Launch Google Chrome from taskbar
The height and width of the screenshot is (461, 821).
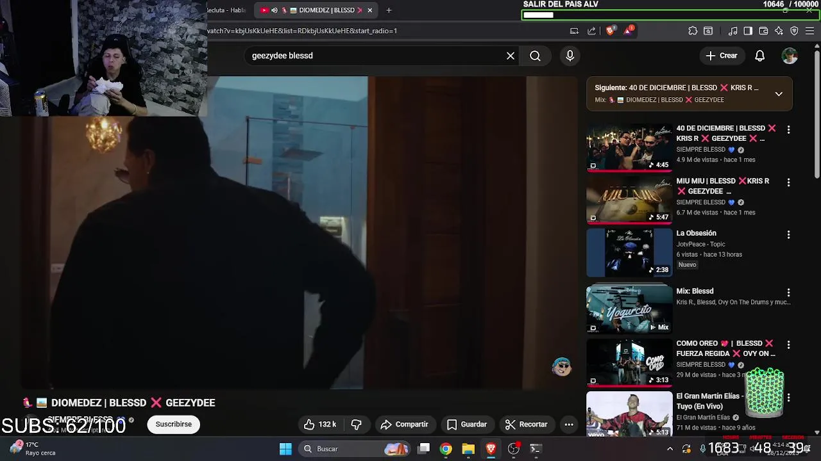446,449
